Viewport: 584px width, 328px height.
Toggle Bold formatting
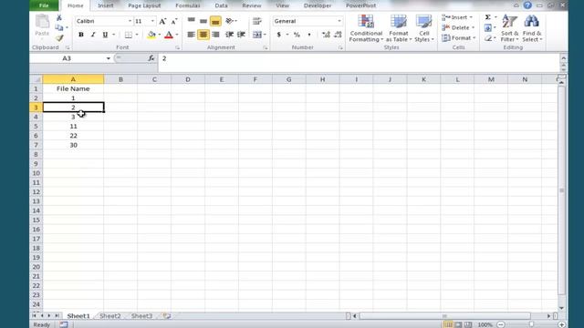point(81,35)
